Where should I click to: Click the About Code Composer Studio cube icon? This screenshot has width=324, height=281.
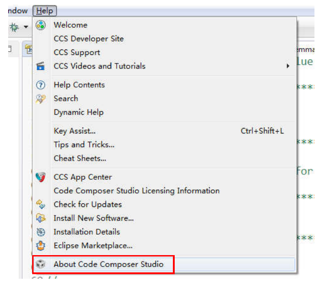(40, 264)
